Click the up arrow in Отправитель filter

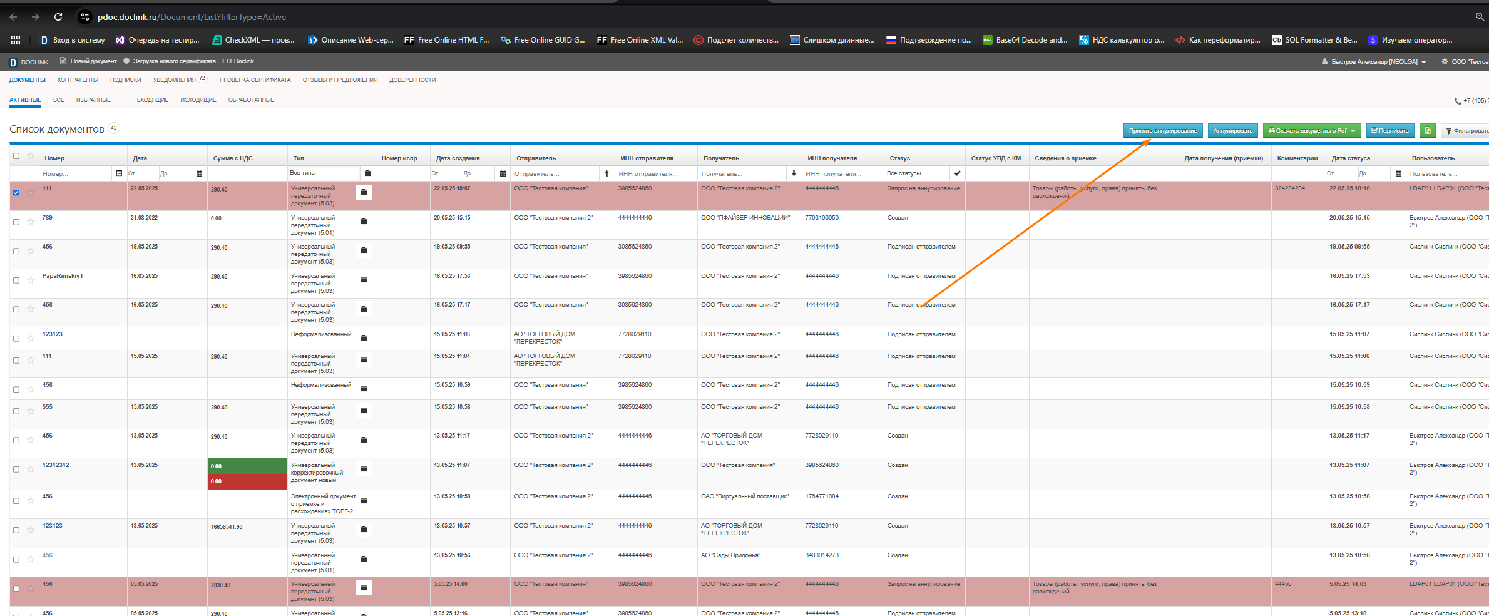click(606, 173)
